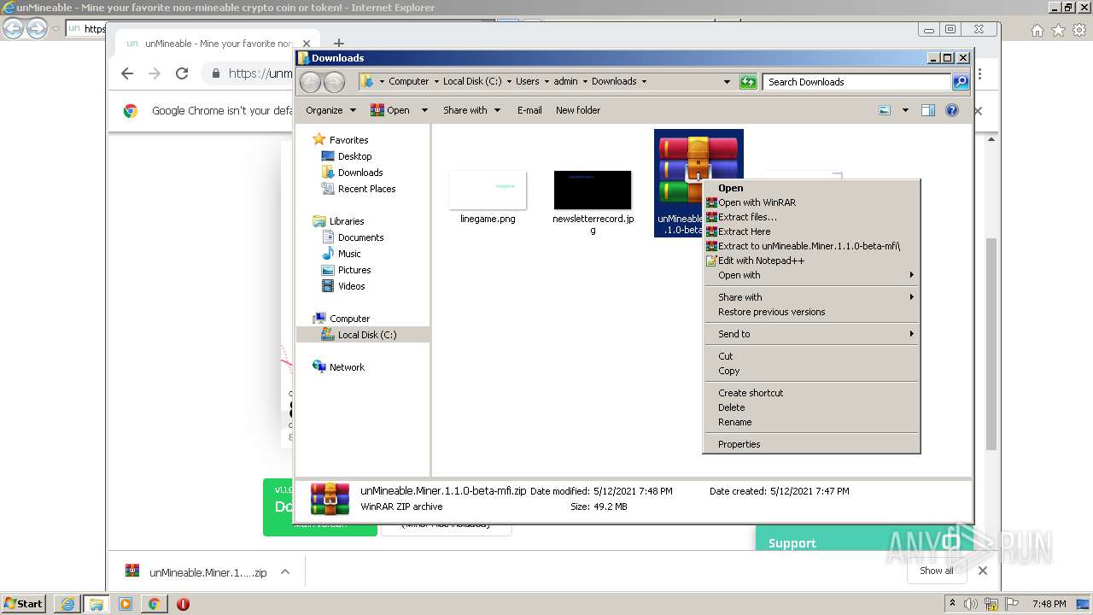Click the IE home icon
The width and height of the screenshot is (1093, 615).
[1037, 30]
